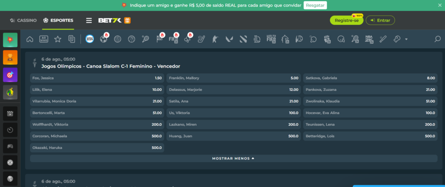Screen dimensions: 445x187
Task: Open the Volta FIFA esports icon
Action: pos(271,39)
